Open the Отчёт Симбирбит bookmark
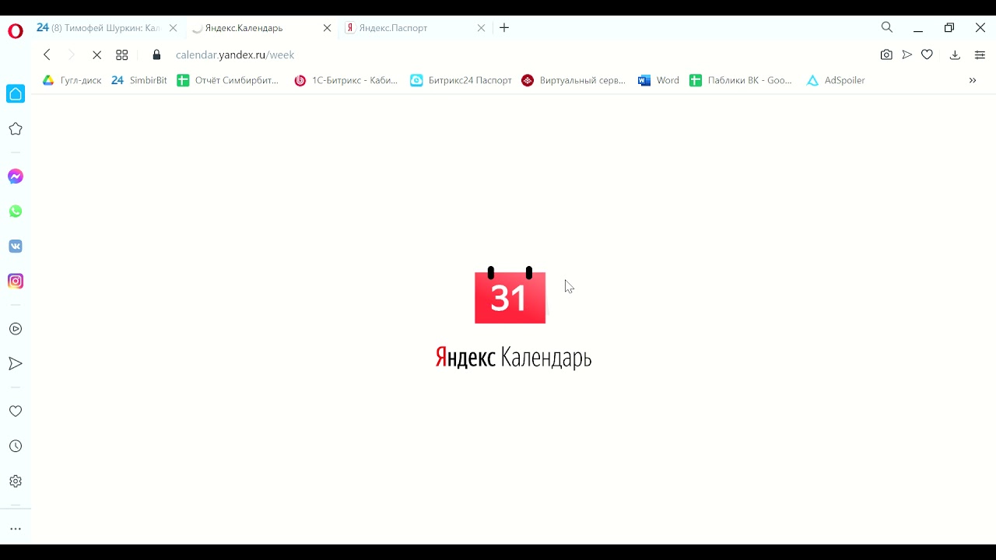The height and width of the screenshot is (560, 996). click(x=228, y=80)
